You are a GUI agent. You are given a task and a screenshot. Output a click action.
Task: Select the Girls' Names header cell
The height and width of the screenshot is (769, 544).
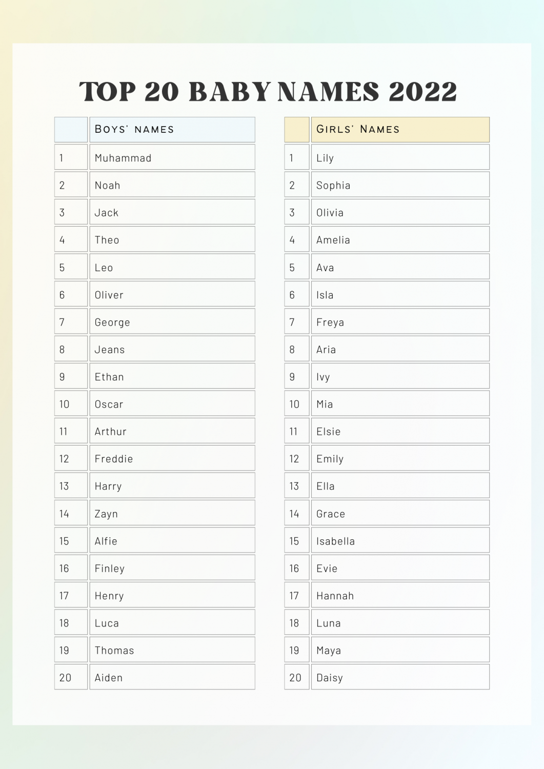[400, 130]
